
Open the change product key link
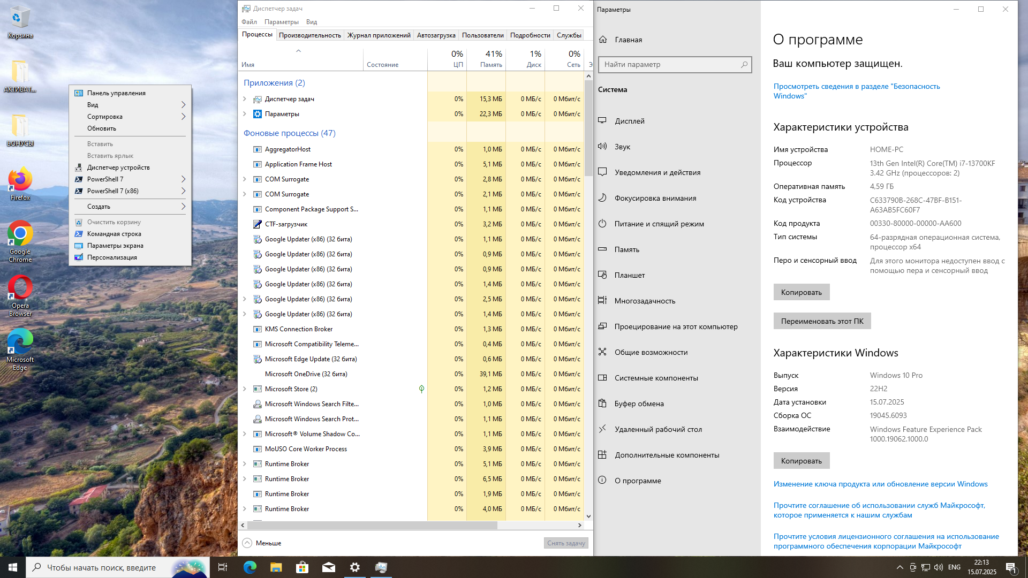click(881, 484)
